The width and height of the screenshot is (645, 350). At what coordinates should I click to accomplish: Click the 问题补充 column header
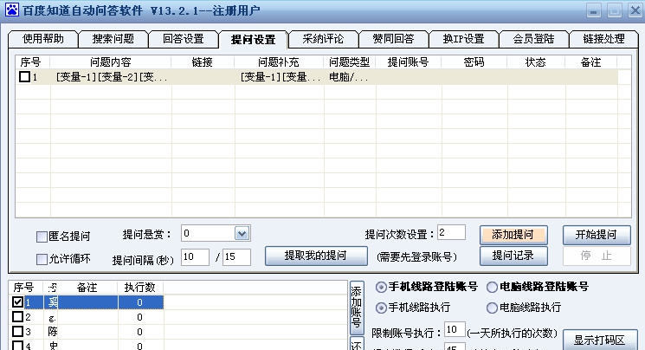(279, 62)
